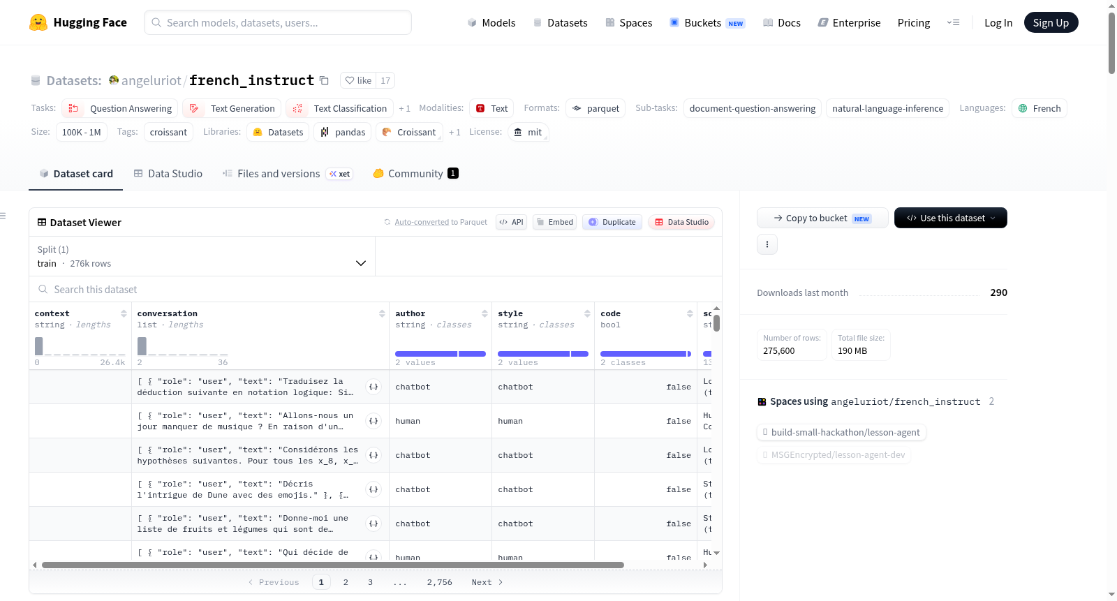Sort the code column with its arrows
Screen dimensions: 1117x601
tap(690, 313)
